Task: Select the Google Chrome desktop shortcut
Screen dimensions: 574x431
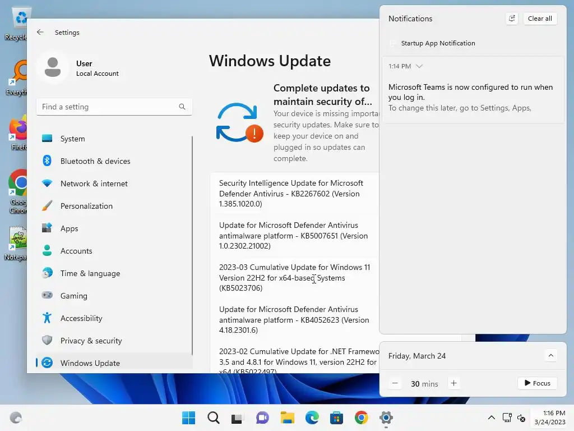Action: pyautogui.click(x=17, y=192)
